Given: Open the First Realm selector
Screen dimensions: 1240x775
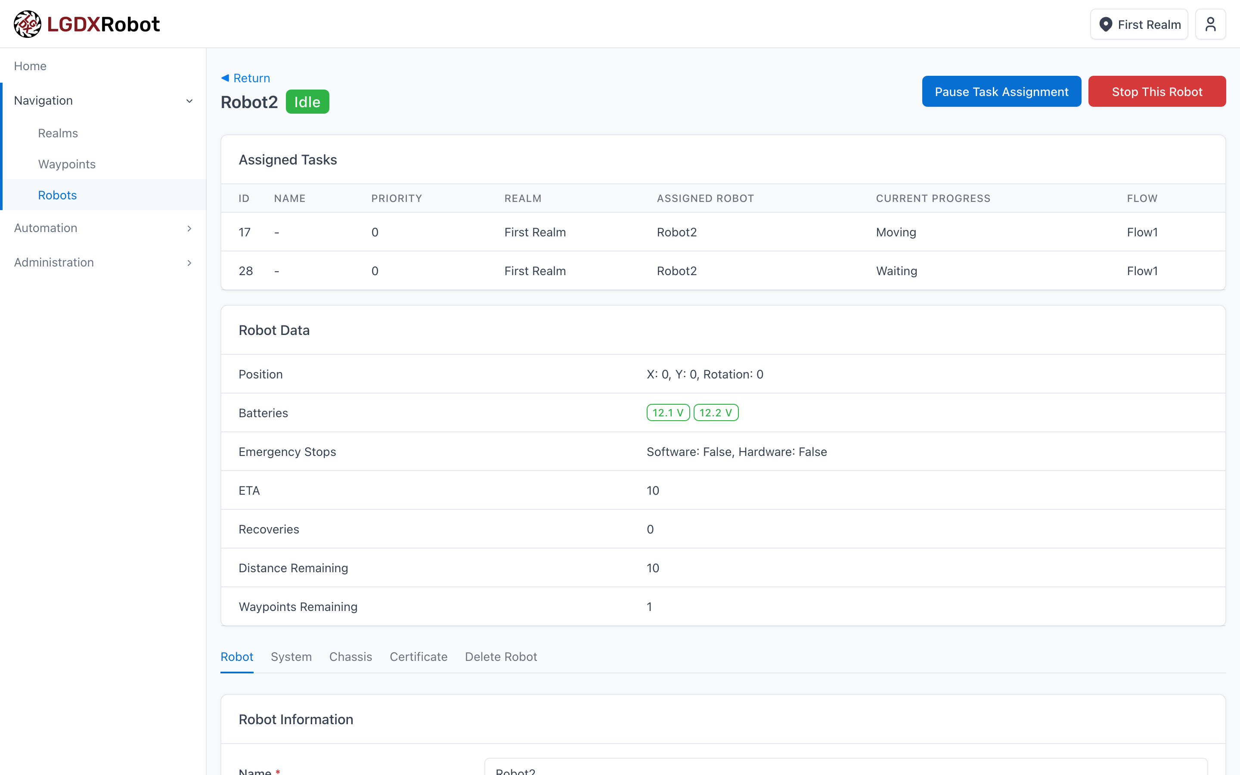Looking at the screenshot, I should click(x=1138, y=24).
